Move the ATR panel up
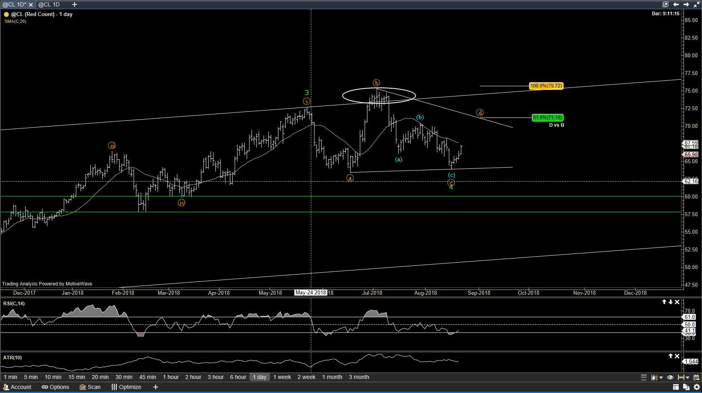 click(x=670, y=356)
